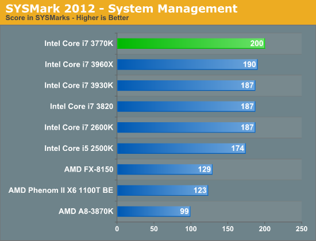Click the 187 value on the i7 3930K bar
This screenshot has width=316, height=241.
pos(247,85)
